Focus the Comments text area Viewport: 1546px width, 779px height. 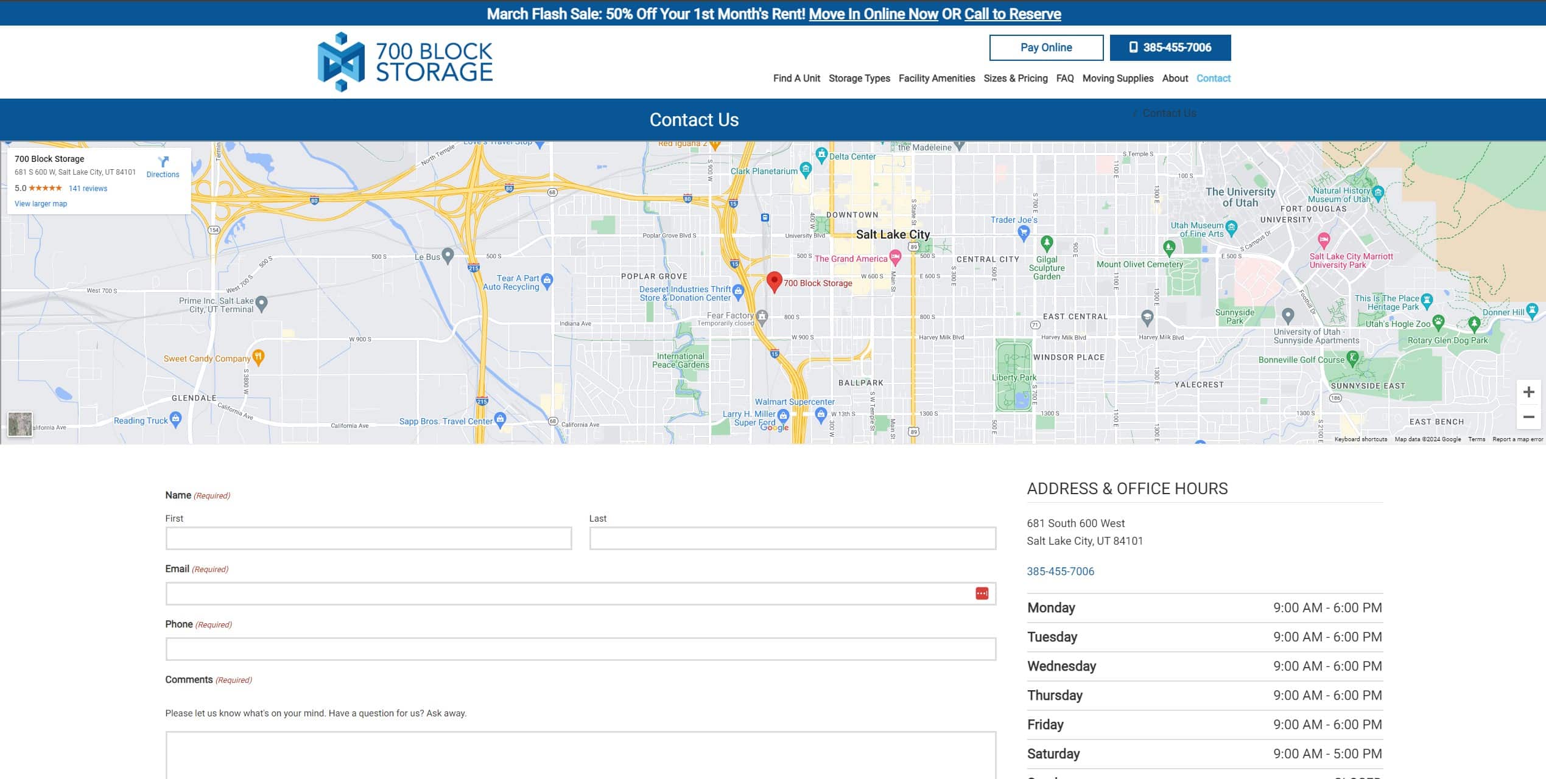click(x=580, y=755)
